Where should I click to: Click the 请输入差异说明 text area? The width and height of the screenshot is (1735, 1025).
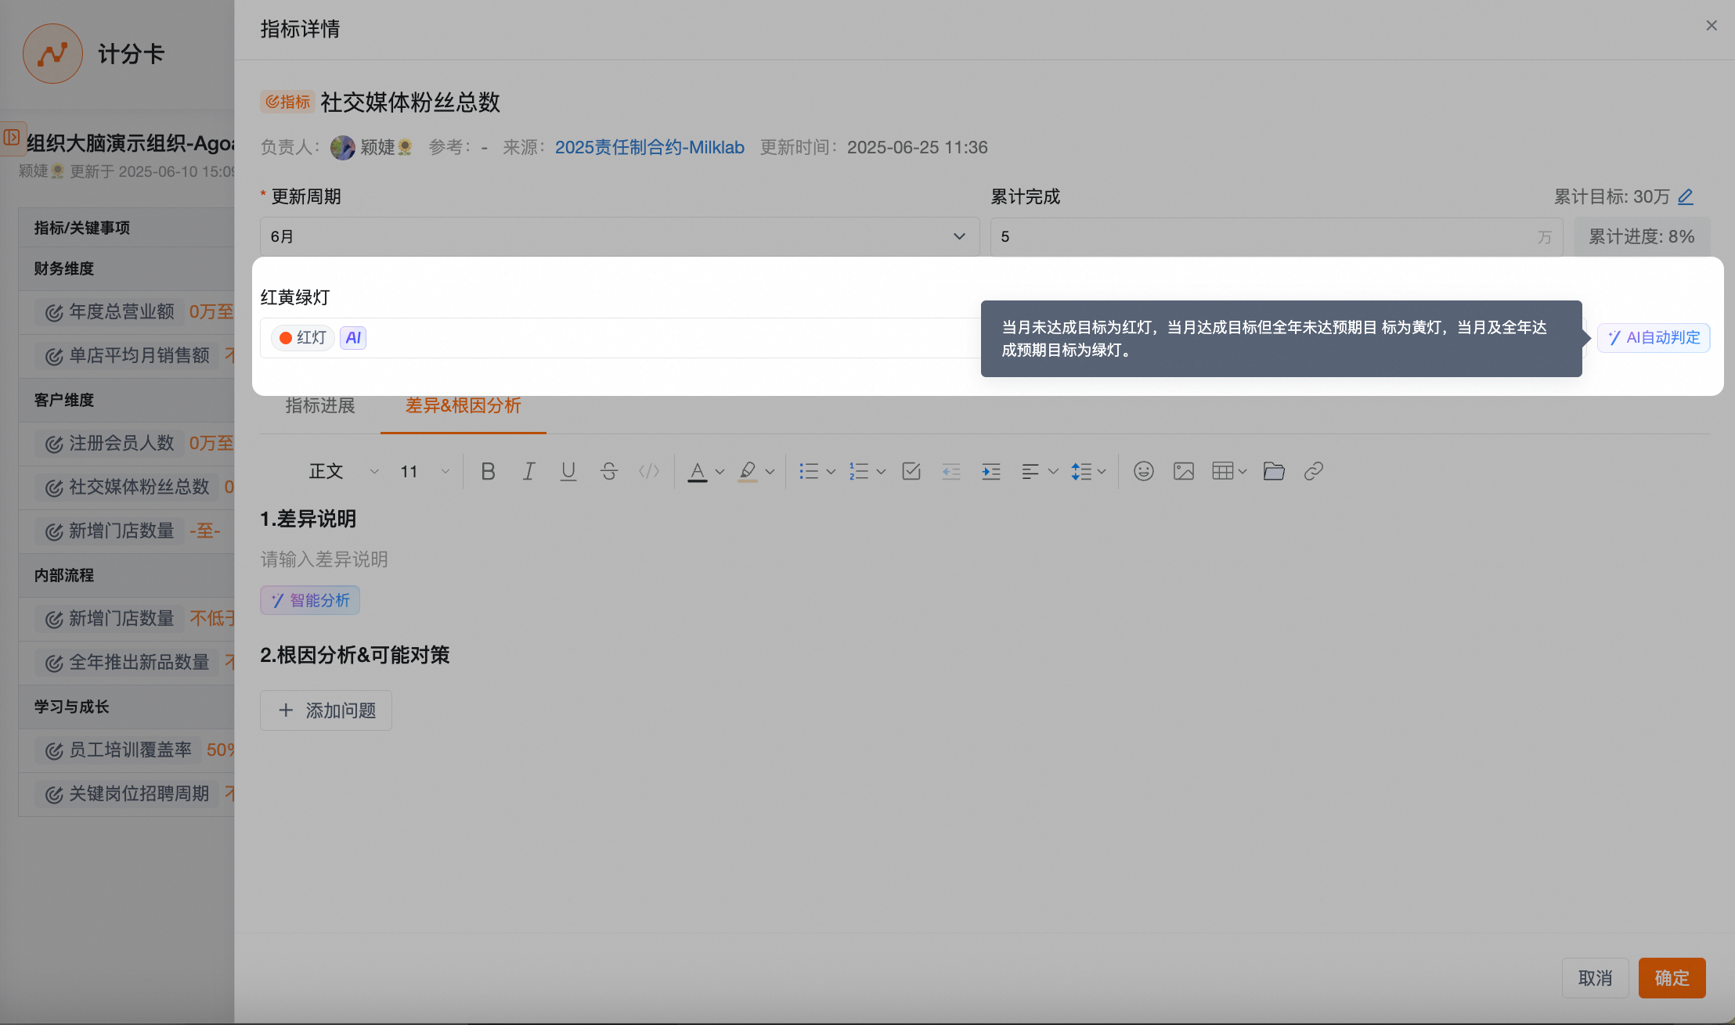(x=324, y=559)
